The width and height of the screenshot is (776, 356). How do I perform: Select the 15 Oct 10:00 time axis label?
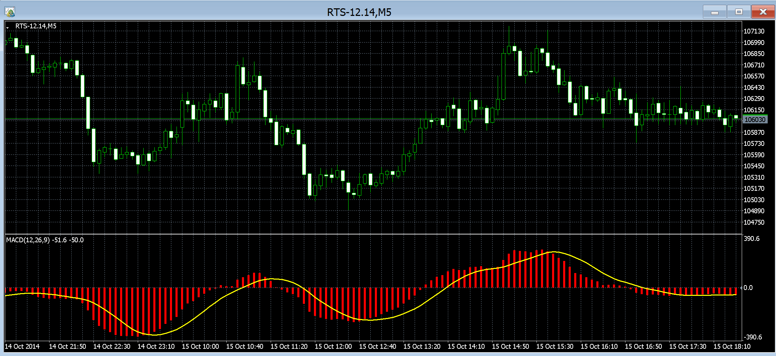[200, 346]
